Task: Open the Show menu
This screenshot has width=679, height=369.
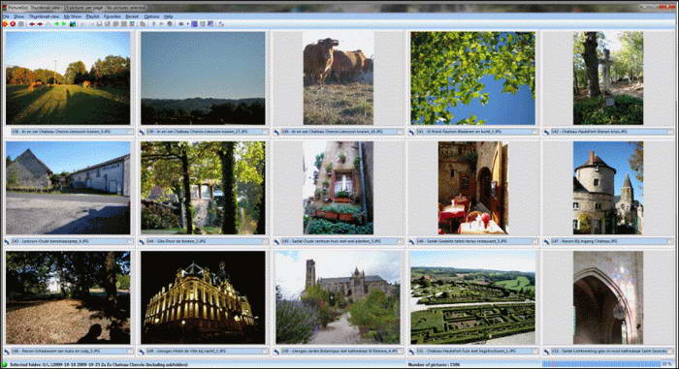Action: point(19,16)
